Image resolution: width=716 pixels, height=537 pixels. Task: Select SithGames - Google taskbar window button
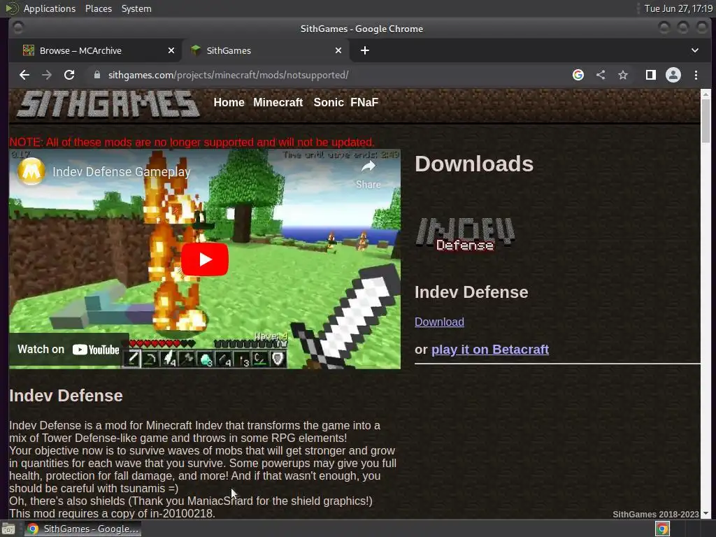click(83, 529)
